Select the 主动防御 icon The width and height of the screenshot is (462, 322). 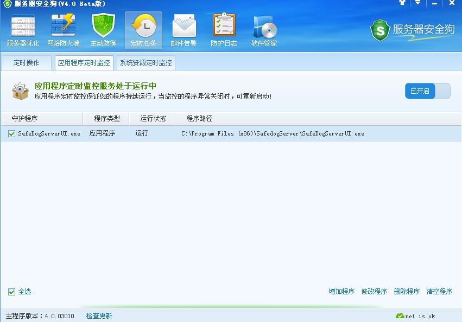pos(103,30)
